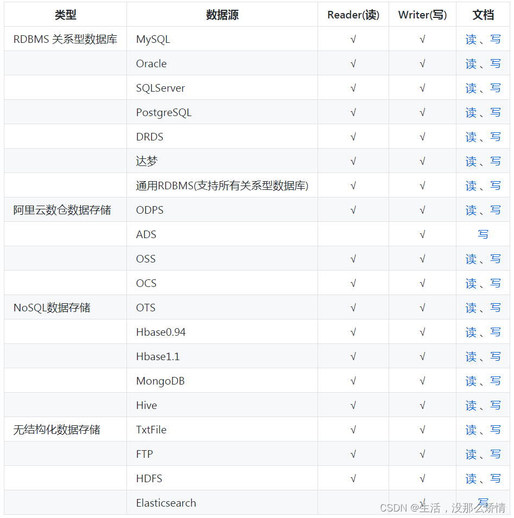Screen dimensions: 514x518
Task: Open the 读 doc link for MongoDB
Action: tap(471, 381)
